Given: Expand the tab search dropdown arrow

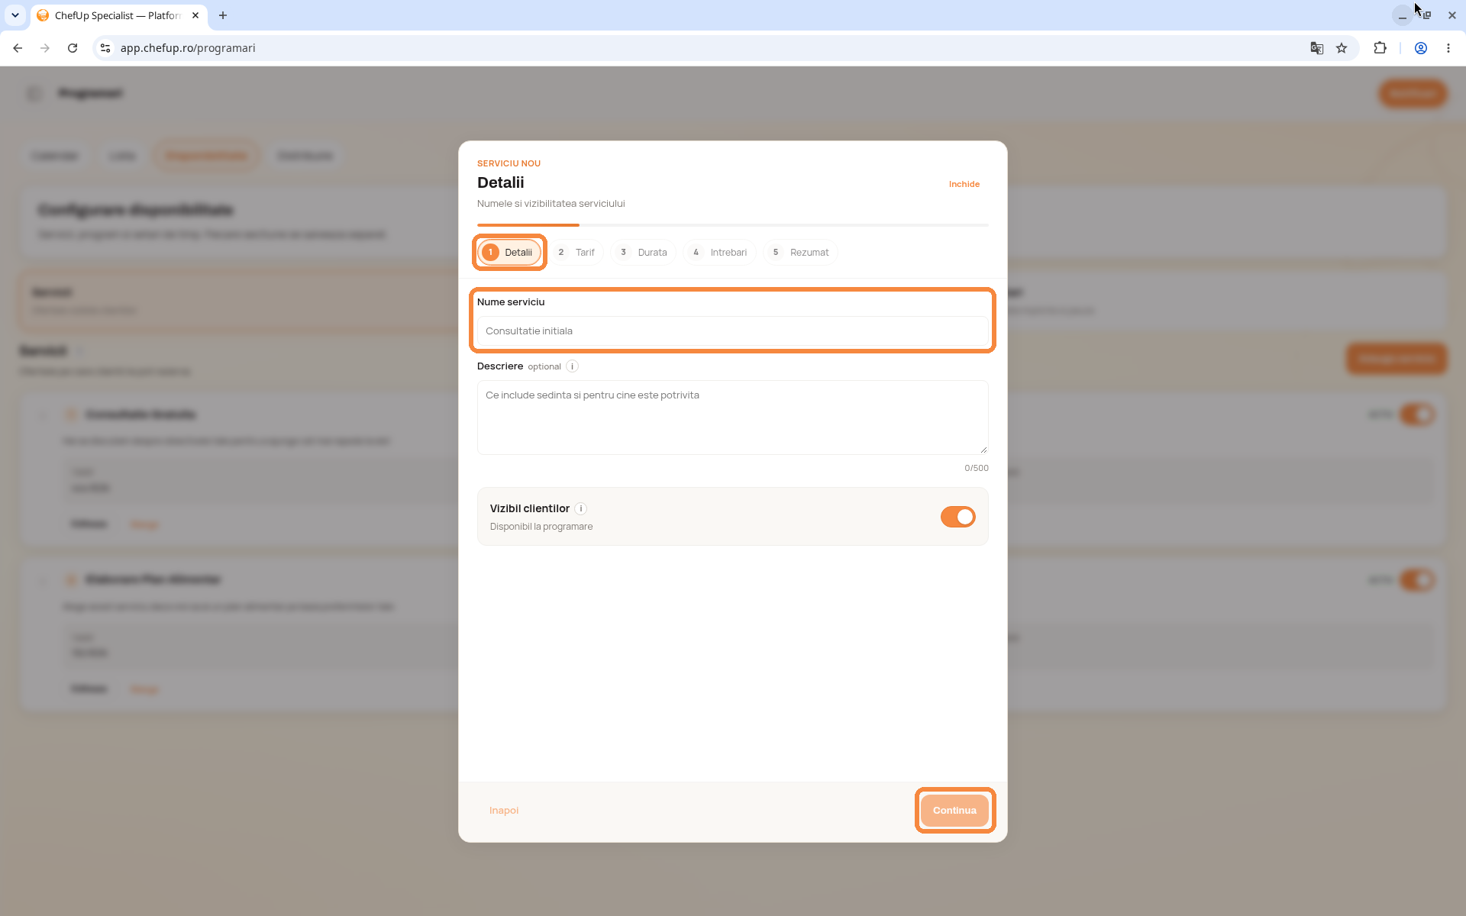Looking at the screenshot, I should tap(15, 15).
